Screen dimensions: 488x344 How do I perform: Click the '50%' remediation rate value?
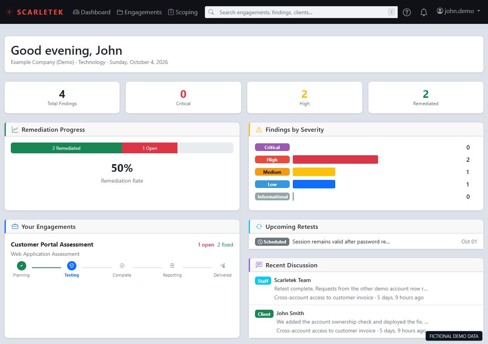click(122, 168)
